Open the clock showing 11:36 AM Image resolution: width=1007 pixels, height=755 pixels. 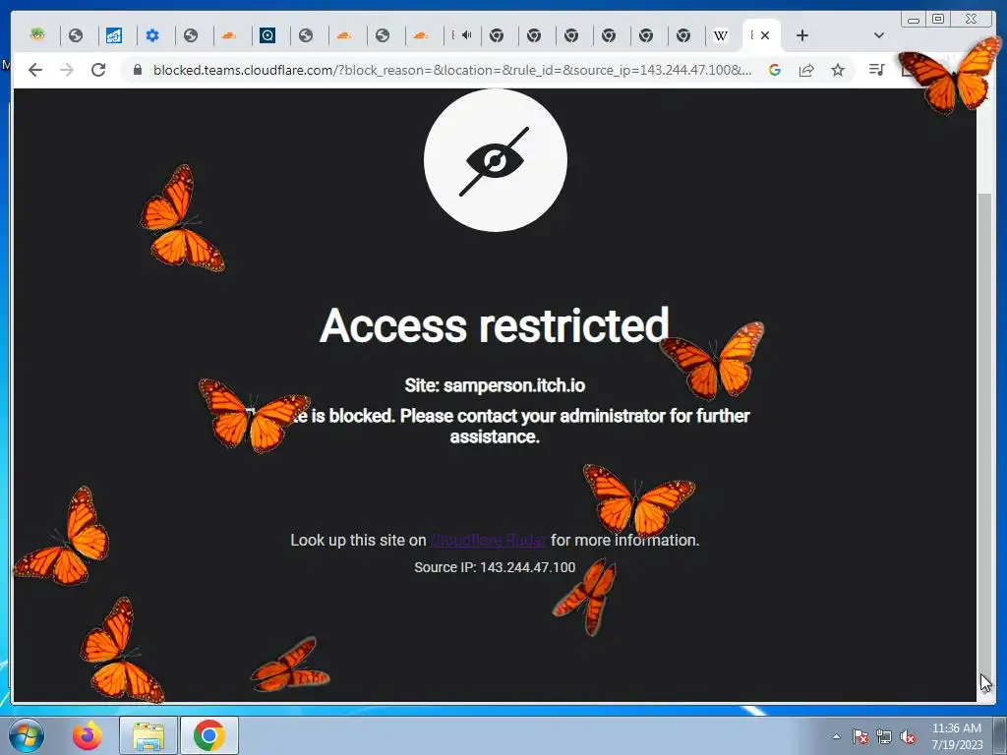coord(957,736)
